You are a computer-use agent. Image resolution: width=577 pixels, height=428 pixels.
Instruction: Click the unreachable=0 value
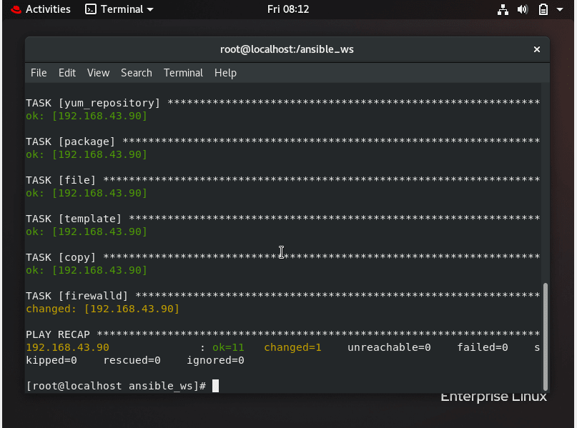coord(389,347)
